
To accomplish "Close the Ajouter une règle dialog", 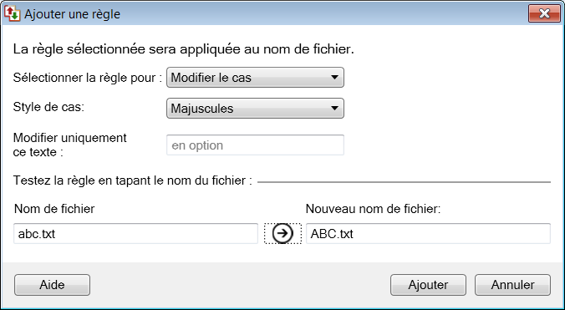I will click(544, 13).
